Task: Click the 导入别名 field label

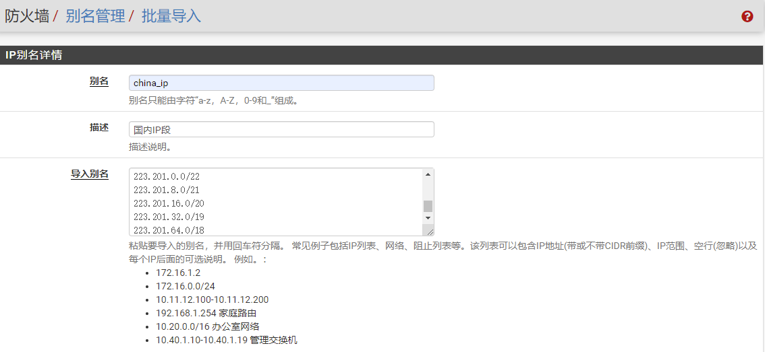Action: [90, 174]
